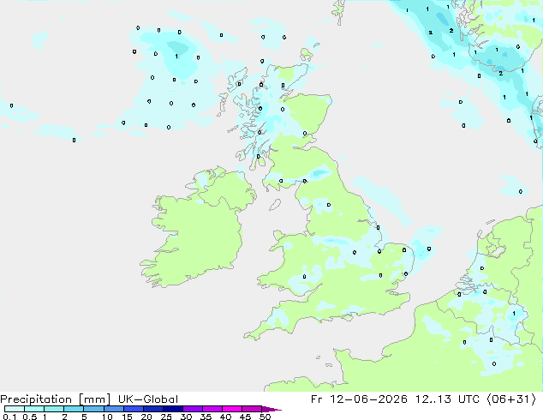Image resolution: width=543 pixels, height=420 pixels.
Task: Click the 20–25 mm legend swatch
Action: (152, 409)
